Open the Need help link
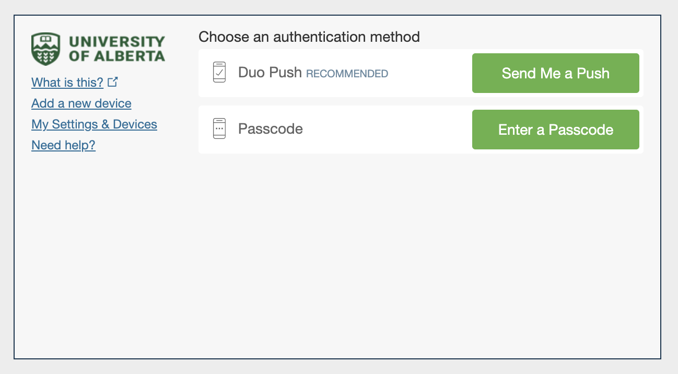This screenshot has width=678, height=374. [x=63, y=145]
